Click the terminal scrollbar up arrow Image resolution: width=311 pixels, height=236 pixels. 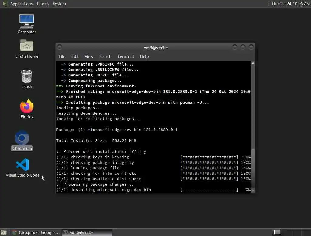click(253, 63)
